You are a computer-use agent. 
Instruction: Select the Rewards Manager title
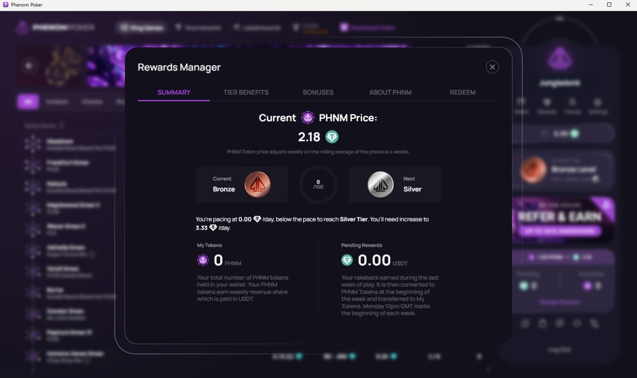tap(179, 67)
